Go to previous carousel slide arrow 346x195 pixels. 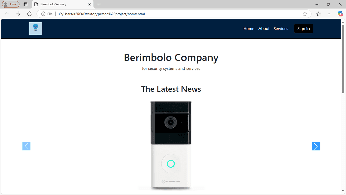[26, 146]
